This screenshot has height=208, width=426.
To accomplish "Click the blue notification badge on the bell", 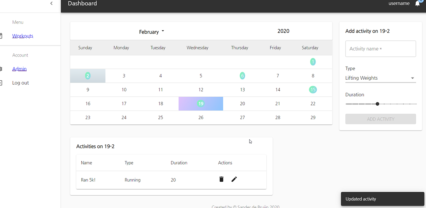I will click(420, 1).
